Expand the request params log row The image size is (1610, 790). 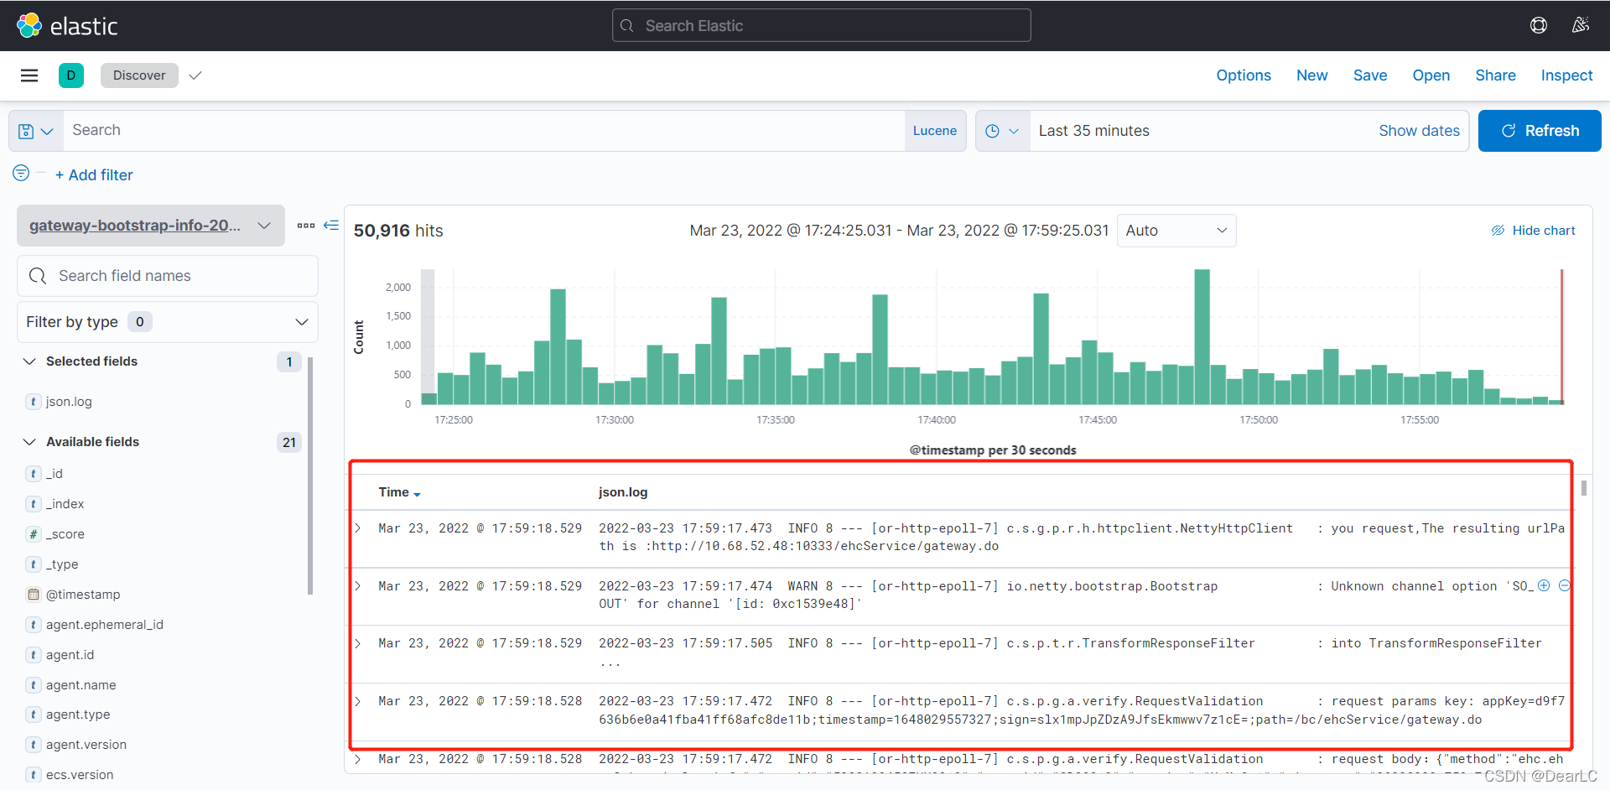click(358, 701)
